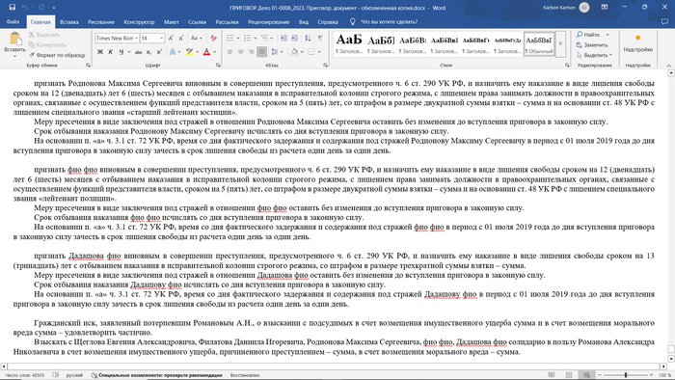Apply the Обычный (Normal) style
Image resolution: width=675 pixels, height=380 pixels.
point(539,44)
